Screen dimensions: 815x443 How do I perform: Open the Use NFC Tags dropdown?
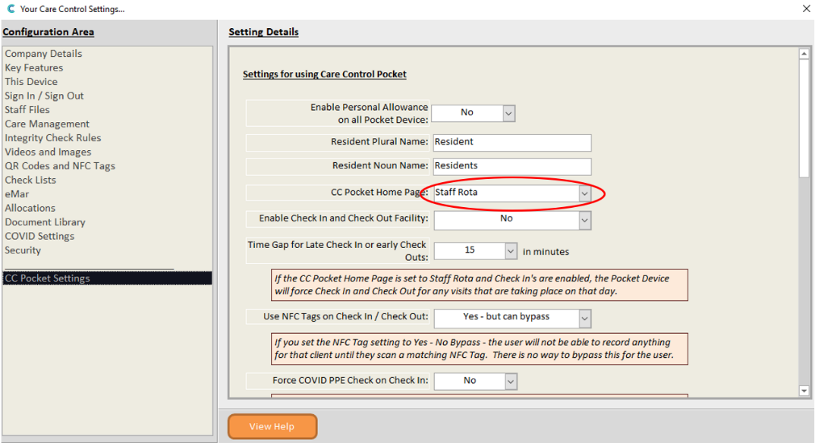click(x=584, y=317)
